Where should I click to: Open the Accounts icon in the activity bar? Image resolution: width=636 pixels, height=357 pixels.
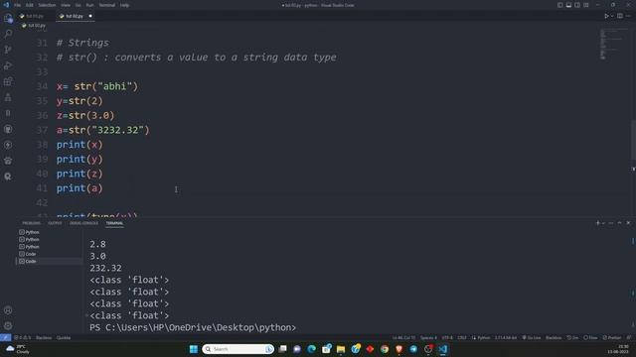click(8, 310)
